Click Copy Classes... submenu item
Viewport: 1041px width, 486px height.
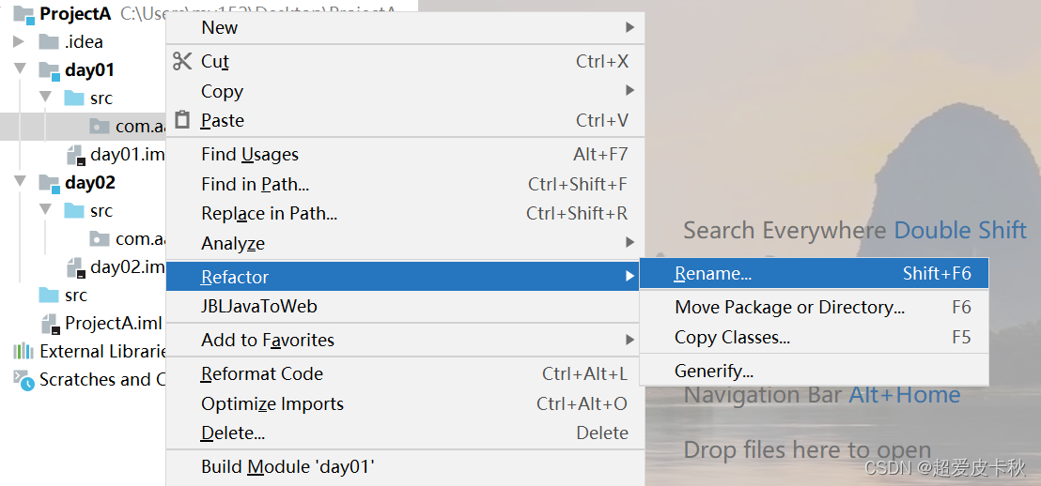coord(732,337)
